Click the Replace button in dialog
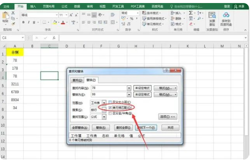This screenshot has width=250, height=160. (101, 128)
